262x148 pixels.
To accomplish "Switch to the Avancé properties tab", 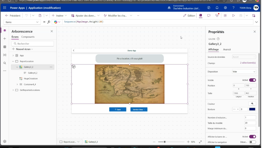I will click(227, 49).
